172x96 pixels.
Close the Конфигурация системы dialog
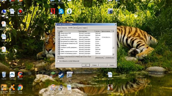(x=115, y=25)
